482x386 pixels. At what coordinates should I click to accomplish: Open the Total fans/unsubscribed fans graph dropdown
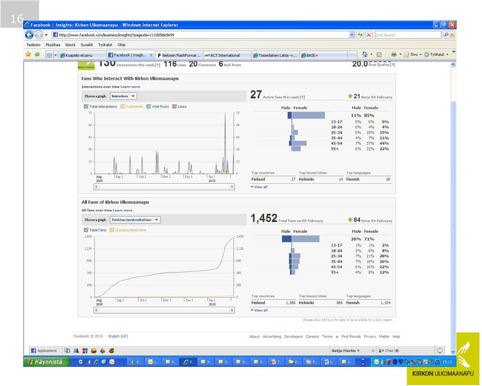135,220
